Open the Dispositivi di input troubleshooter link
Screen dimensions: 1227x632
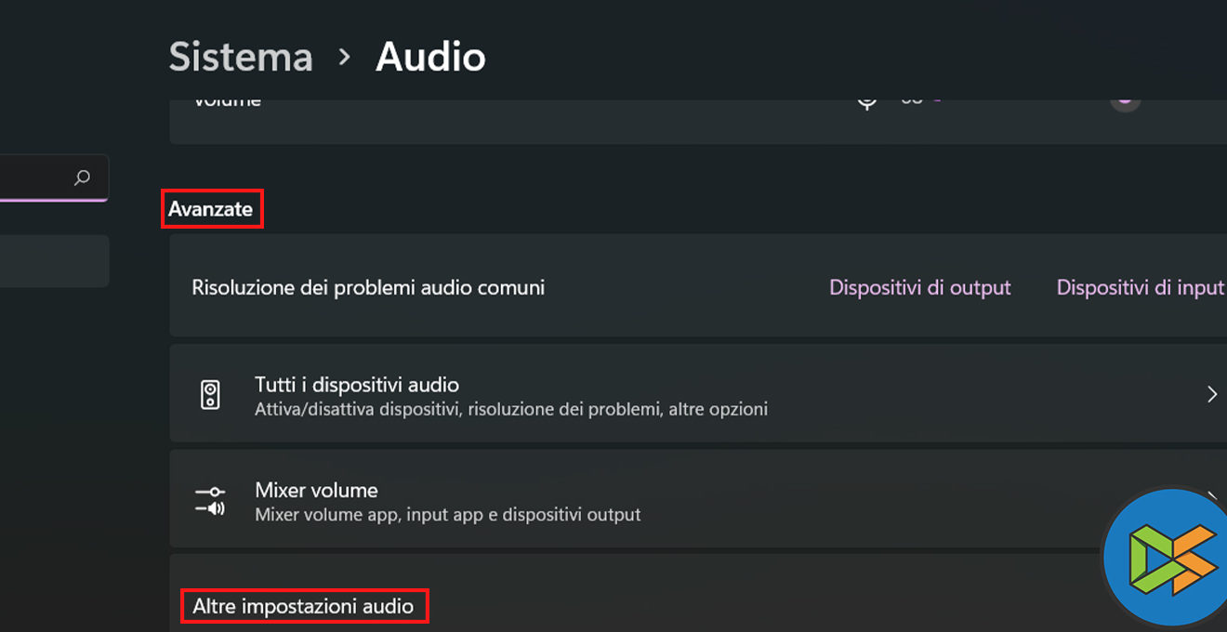1140,288
